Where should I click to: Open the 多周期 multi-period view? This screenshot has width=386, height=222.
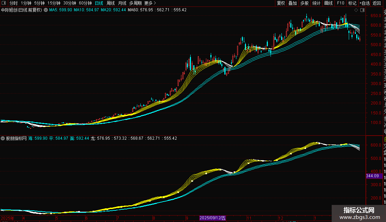coord(135,3)
